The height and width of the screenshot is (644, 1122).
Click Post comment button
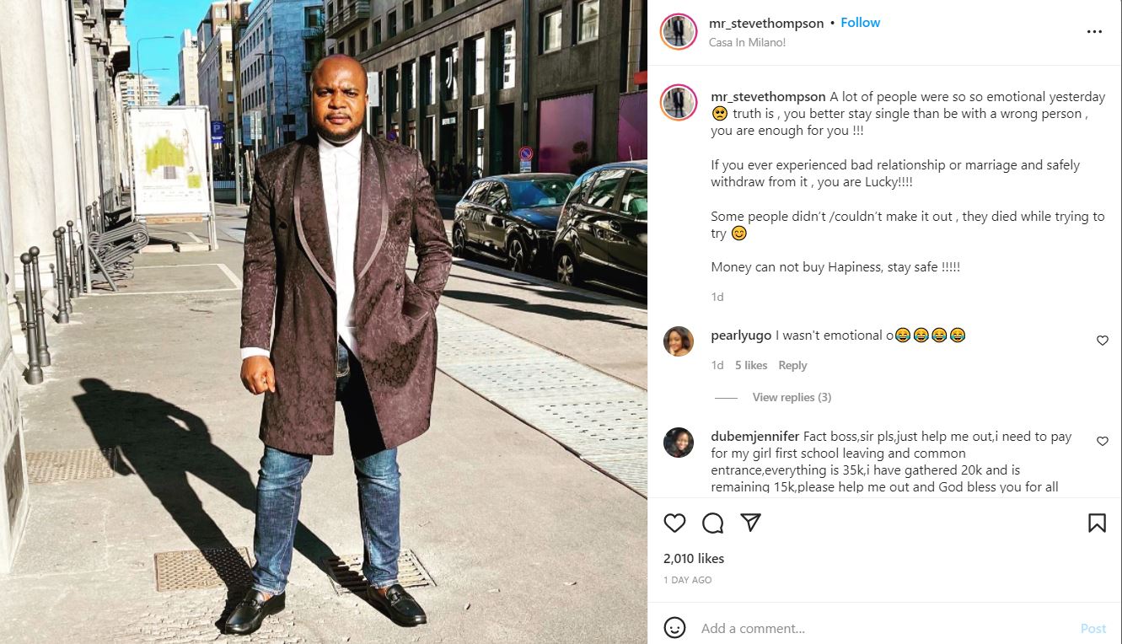[x=1093, y=628]
